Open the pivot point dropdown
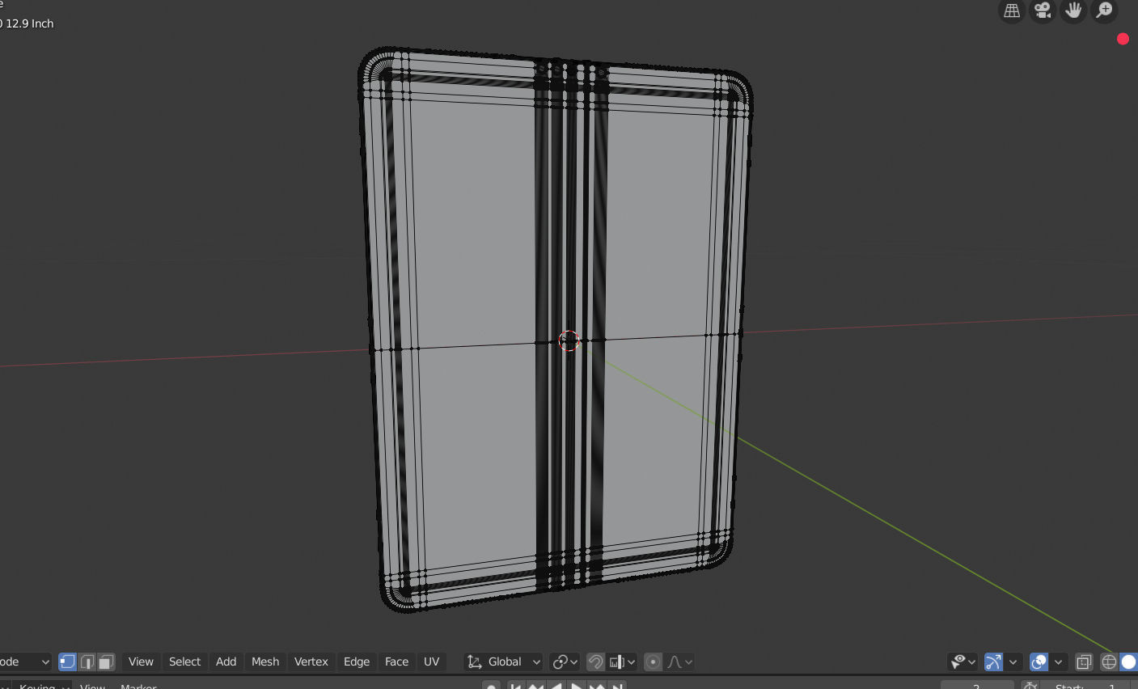Image resolution: width=1138 pixels, height=689 pixels. tap(565, 662)
